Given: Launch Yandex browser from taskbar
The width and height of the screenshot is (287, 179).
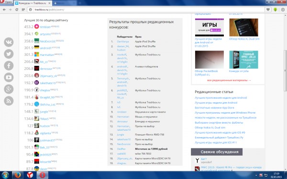Looking at the screenshot, I should (30, 175).
